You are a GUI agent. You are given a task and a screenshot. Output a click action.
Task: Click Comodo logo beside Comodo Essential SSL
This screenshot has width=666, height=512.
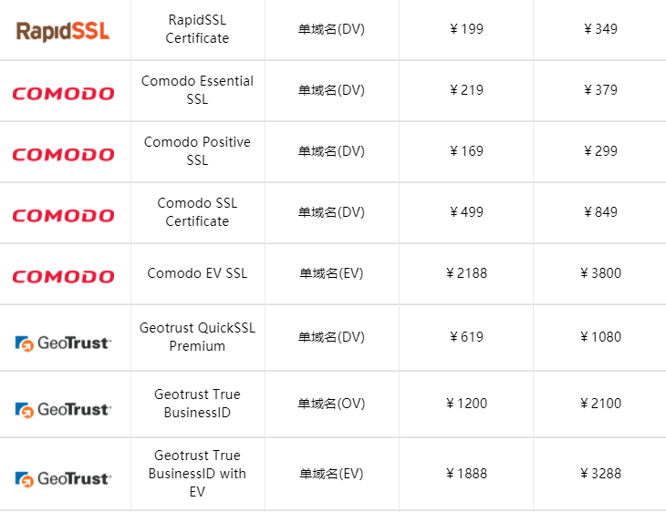63,93
